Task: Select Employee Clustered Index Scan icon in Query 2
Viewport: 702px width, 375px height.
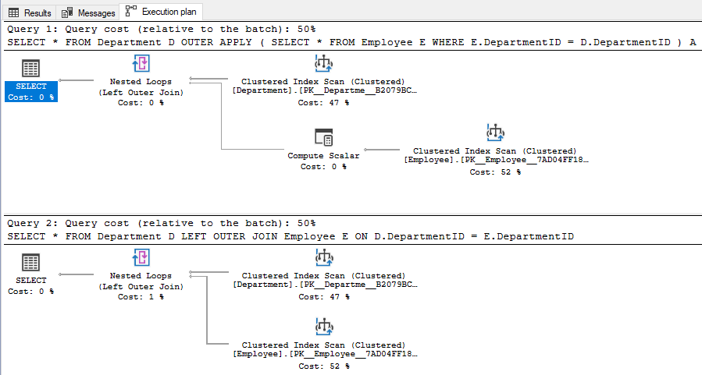Action: [324, 327]
